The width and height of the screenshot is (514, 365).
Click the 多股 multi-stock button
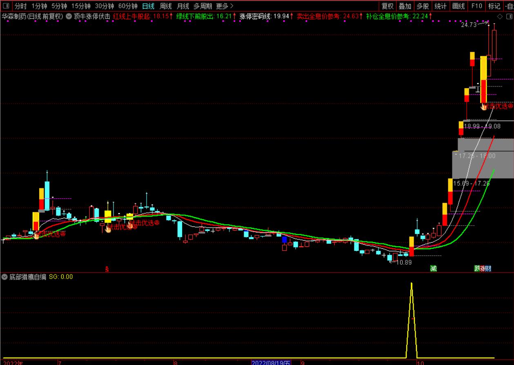point(423,6)
